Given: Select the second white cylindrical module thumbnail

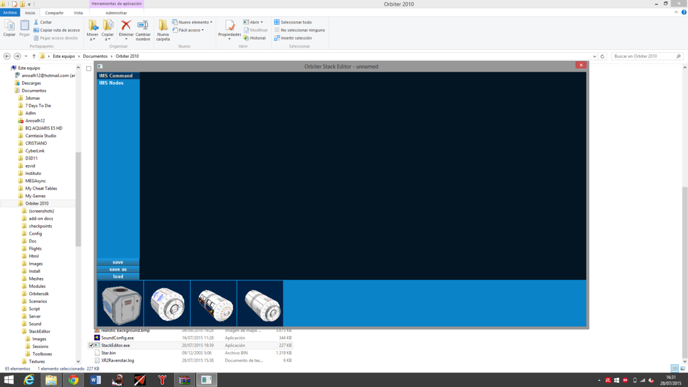Looking at the screenshot, I should click(167, 304).
